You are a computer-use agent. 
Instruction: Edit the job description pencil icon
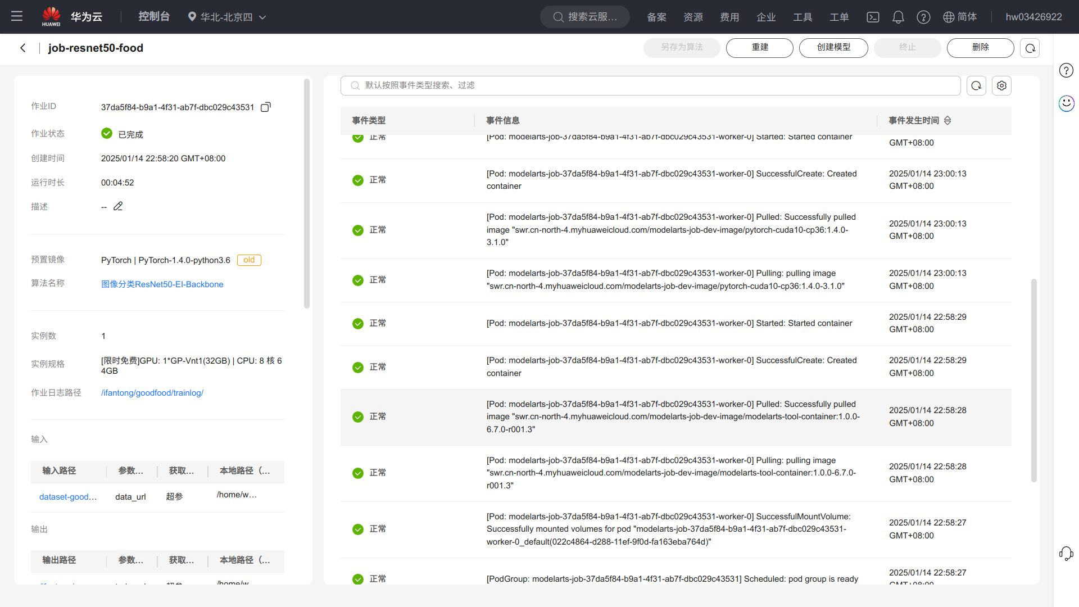click(118, 206)
